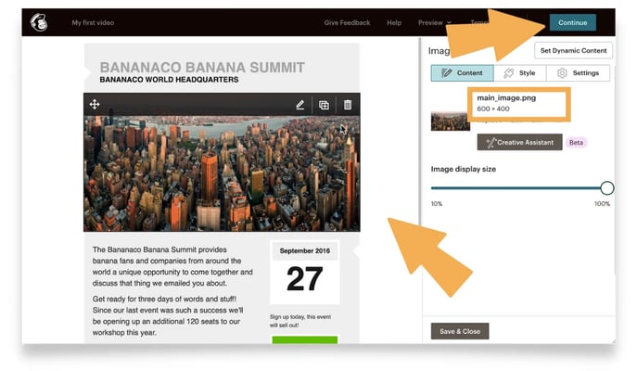Click the September 2016 date block
The image size is (637, 371).
pos(305,273)
